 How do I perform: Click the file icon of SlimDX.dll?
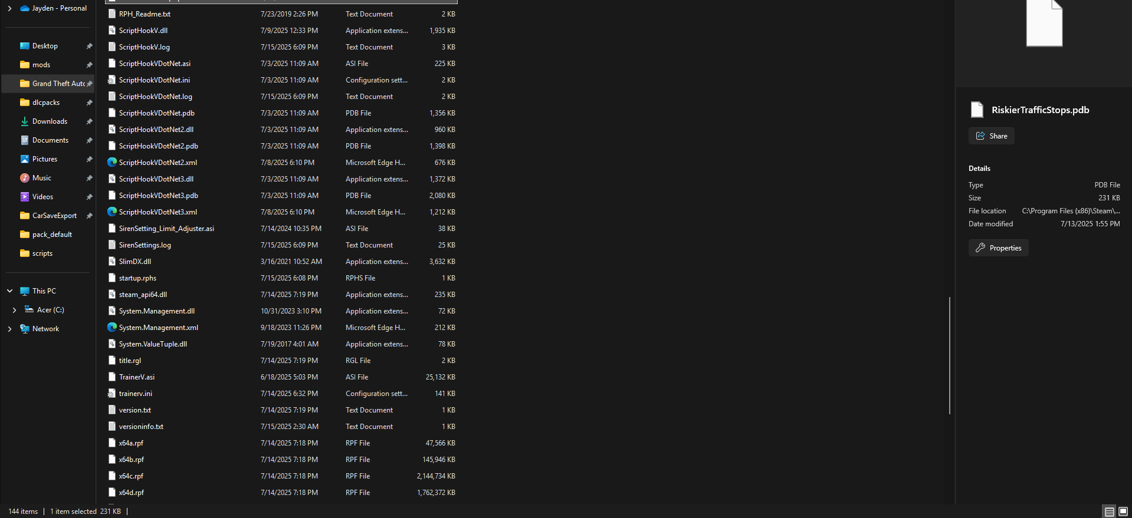[111, 261]
